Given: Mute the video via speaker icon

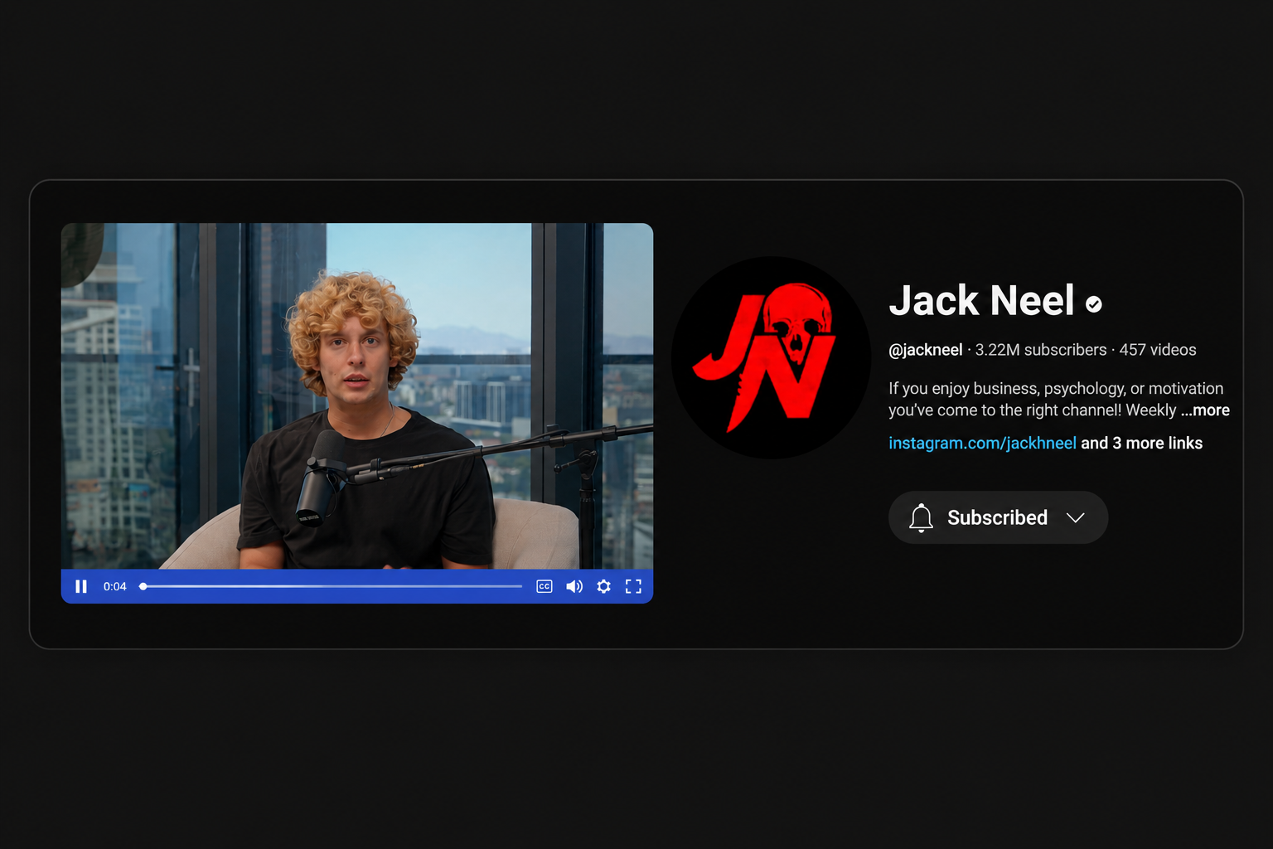Looking at the screenshot, I should point(574,586).
